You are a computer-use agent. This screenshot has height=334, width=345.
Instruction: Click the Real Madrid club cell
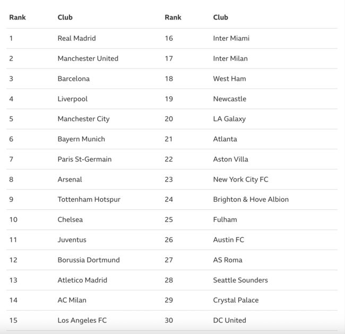(76, 38)
